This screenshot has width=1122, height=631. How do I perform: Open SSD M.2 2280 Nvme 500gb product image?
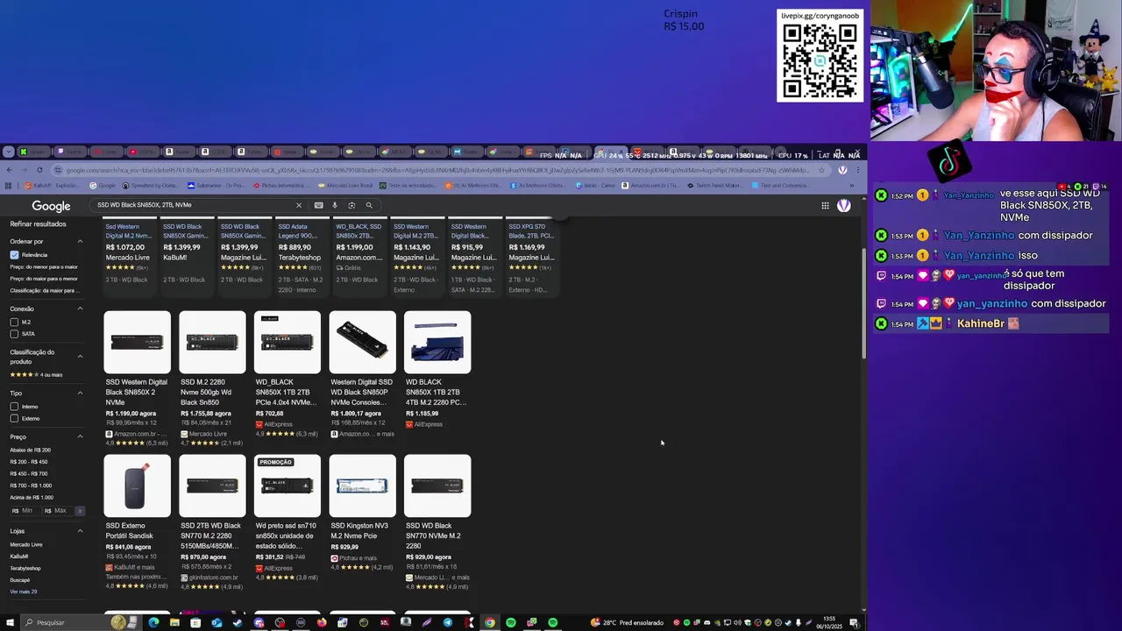[212, 342]
